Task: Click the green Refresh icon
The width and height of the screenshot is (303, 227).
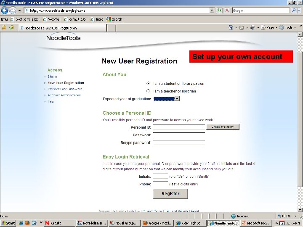Action: click(219, 11)
